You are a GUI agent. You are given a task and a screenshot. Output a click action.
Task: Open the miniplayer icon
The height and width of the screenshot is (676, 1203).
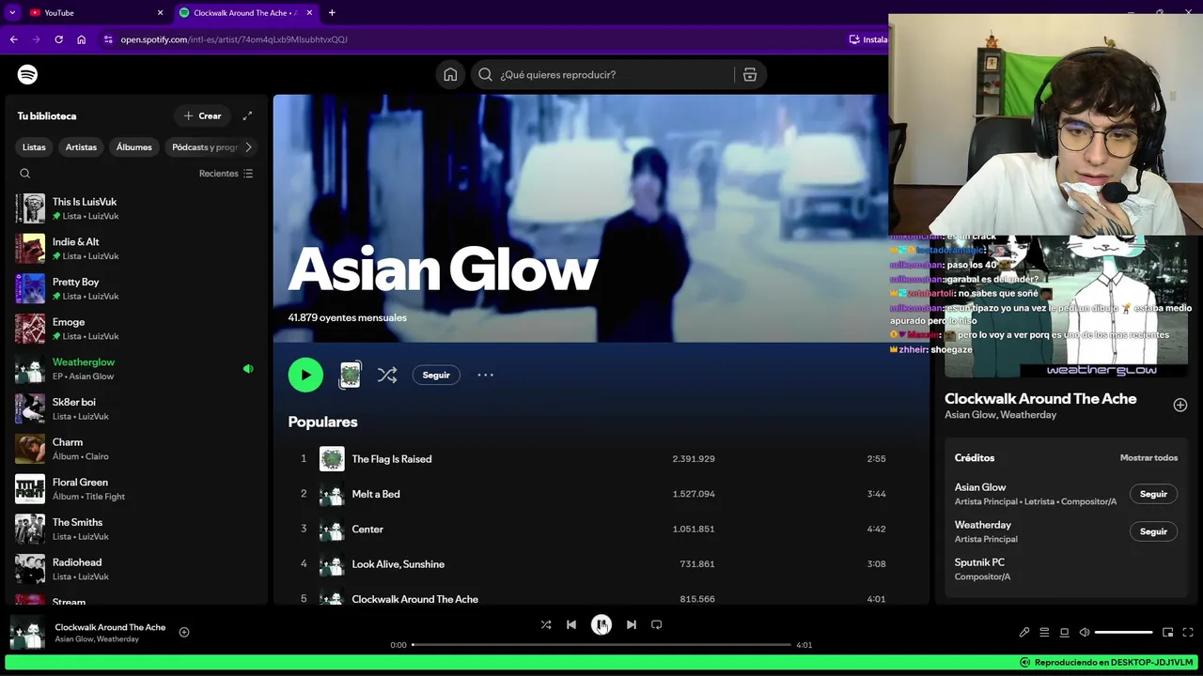(1167, 633)
